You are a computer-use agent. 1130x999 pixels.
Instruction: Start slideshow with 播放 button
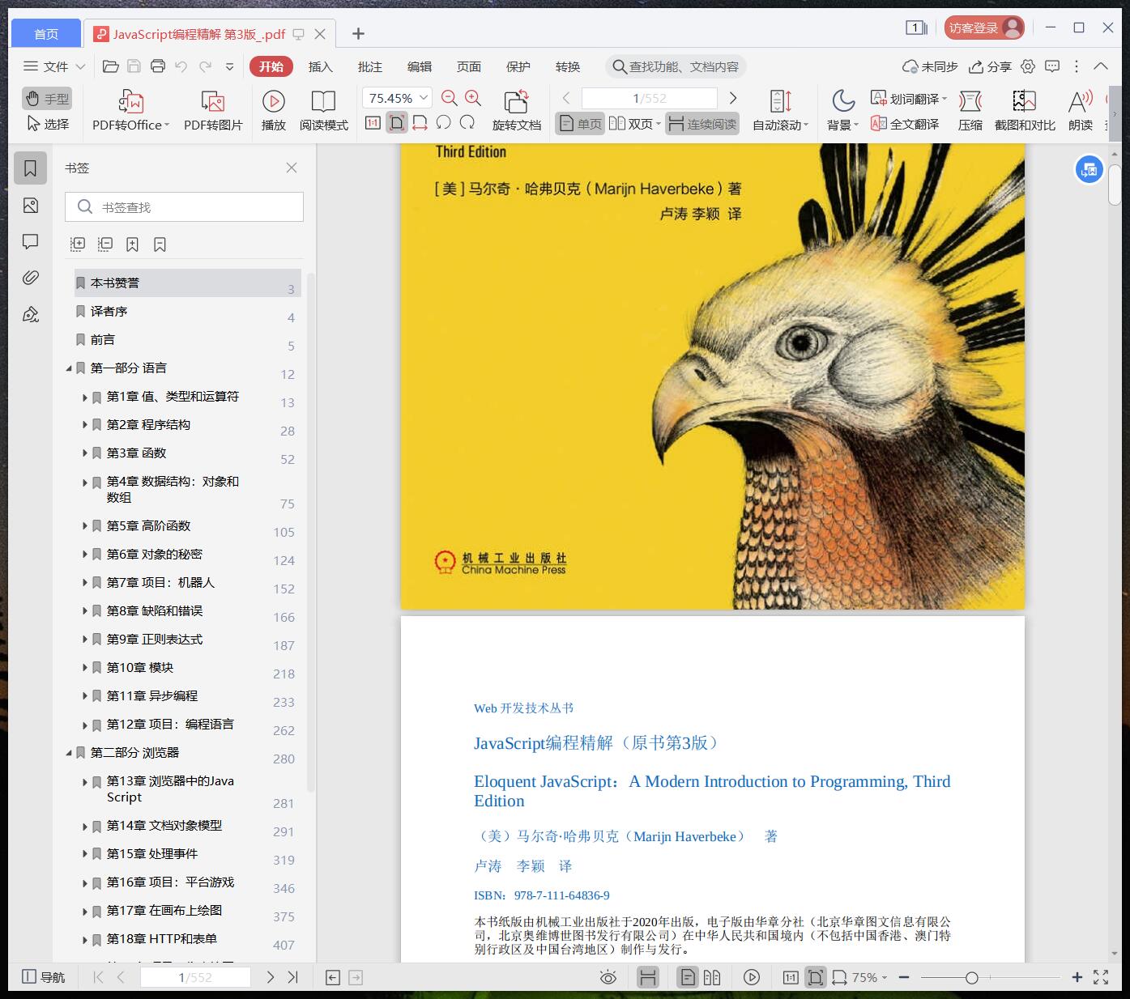(x=274, y=110)
